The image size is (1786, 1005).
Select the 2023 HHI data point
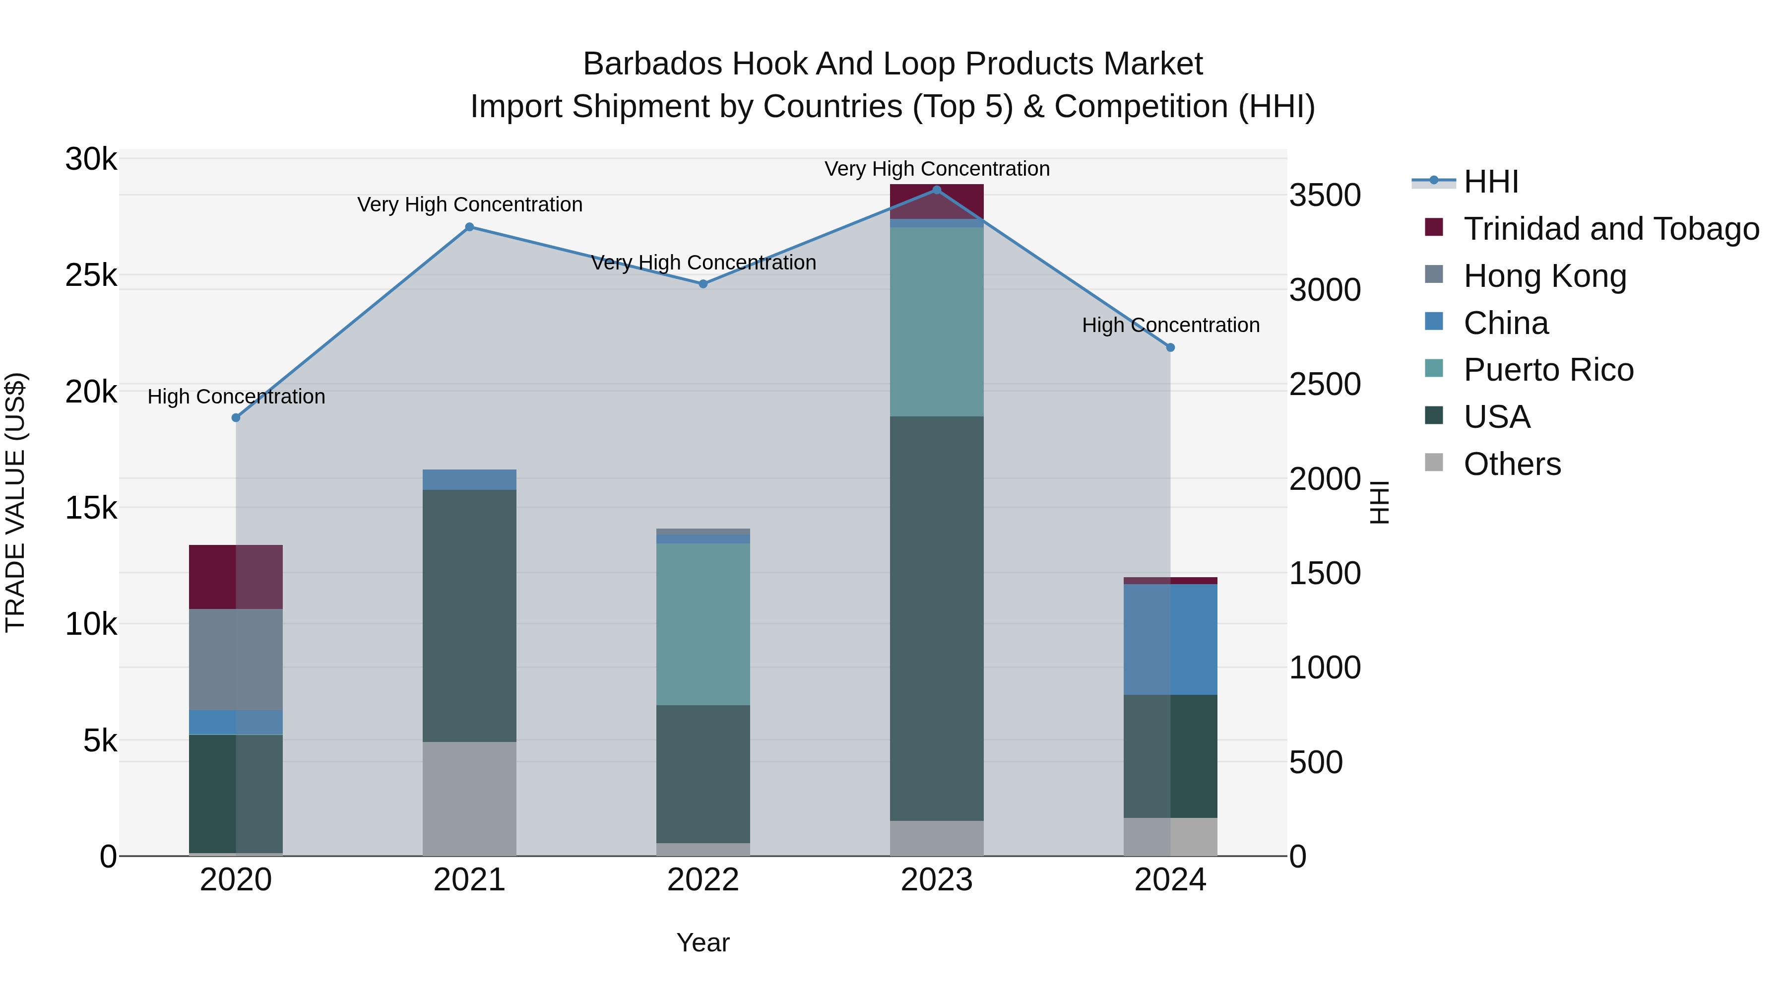pyautogui.click(x=937, y=190)
